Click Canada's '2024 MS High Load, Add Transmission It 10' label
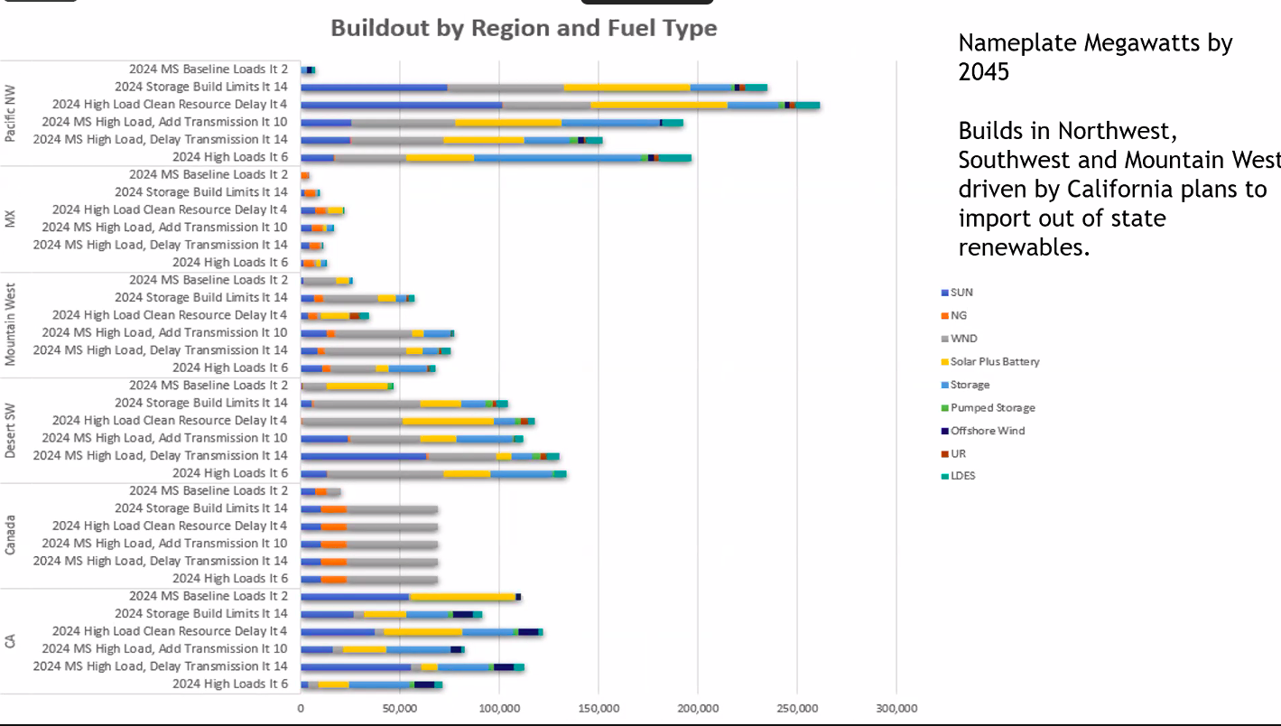This screenshot has height=726, width=1281. click(x=165, y=543)
